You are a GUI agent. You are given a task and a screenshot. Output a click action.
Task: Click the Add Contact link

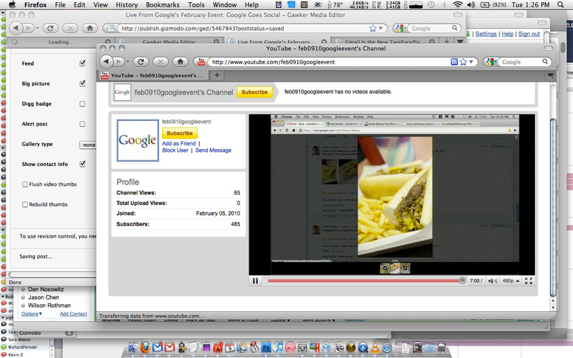click(x=73, y=314)
